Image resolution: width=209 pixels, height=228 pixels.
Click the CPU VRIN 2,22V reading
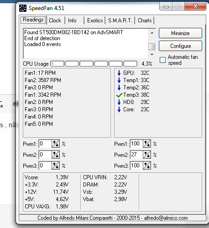pyautogui.click(x=105, y=177)
